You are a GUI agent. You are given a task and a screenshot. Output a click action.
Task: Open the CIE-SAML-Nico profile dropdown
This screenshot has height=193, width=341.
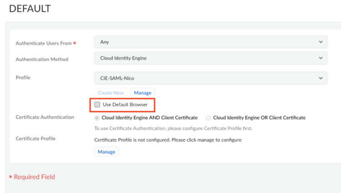point(210,78)
